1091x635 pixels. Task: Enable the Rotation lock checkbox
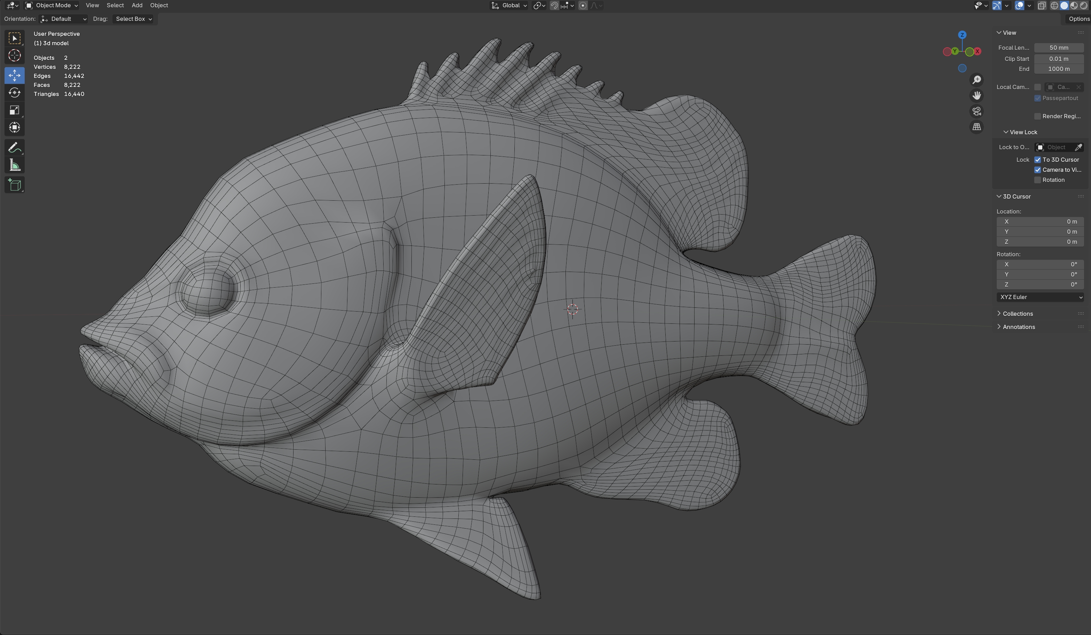click(x=1037, y=180)
